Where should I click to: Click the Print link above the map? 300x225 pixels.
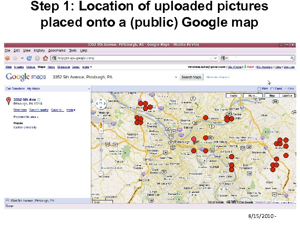tap(263, 89)
